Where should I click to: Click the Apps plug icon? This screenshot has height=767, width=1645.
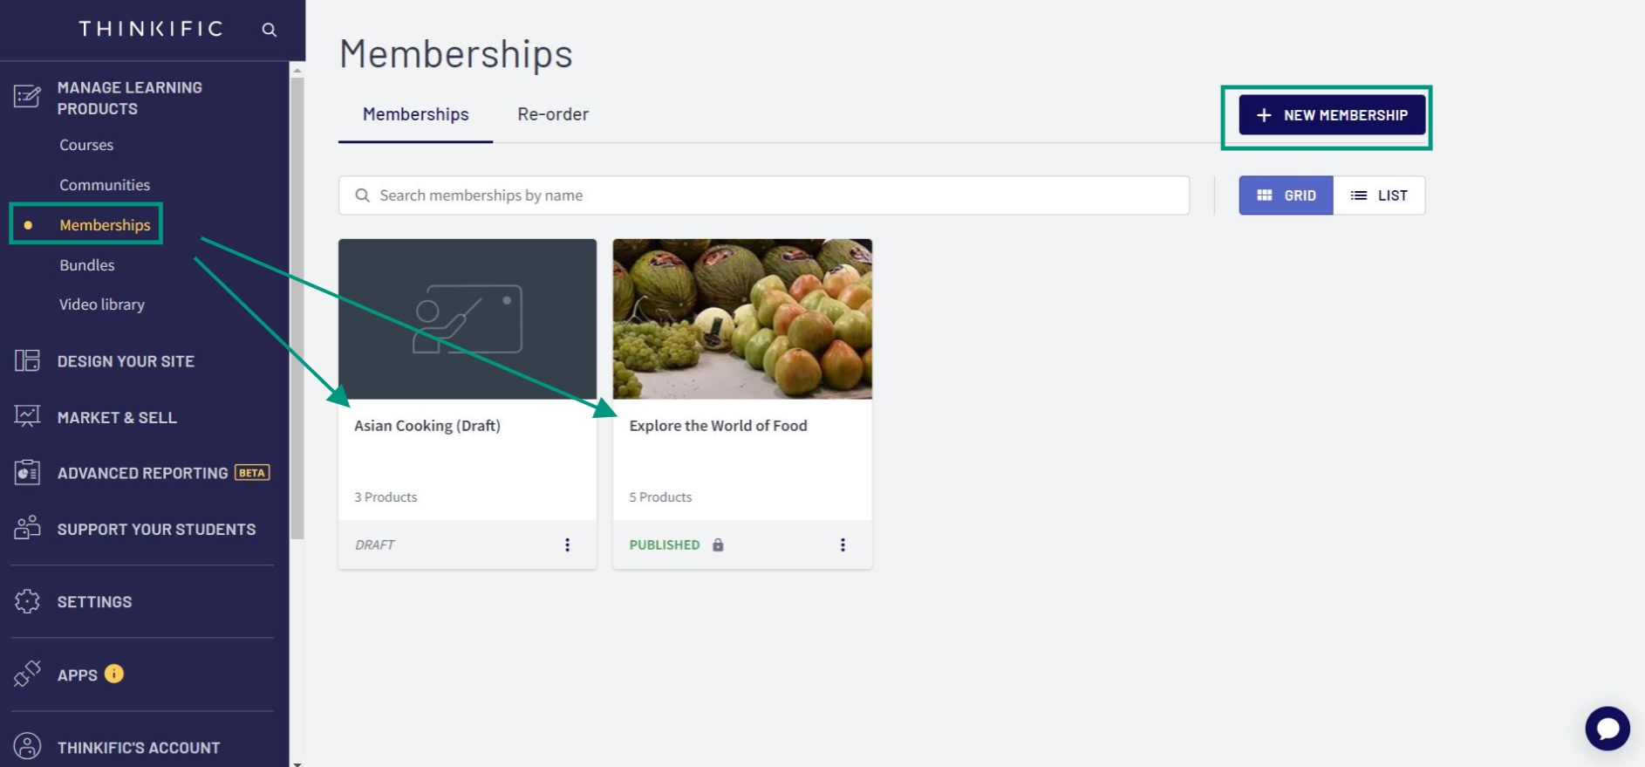pos(27,675)
